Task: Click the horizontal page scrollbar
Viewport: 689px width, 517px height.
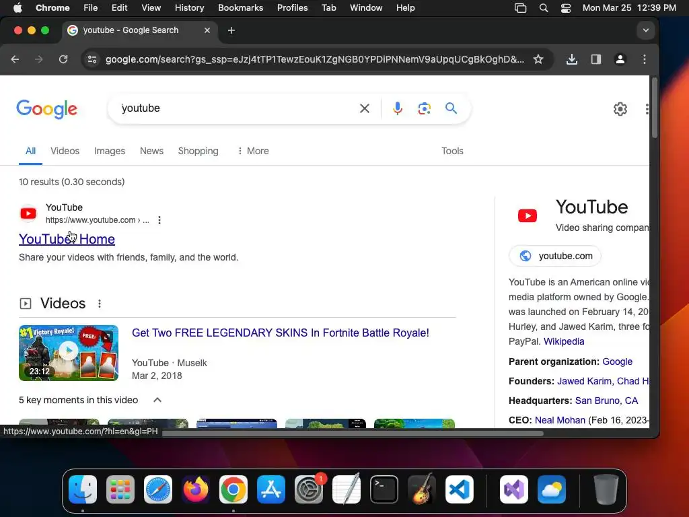Action: coord(353,434)
